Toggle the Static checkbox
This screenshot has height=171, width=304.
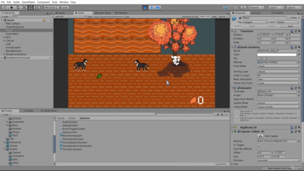[288, 18]
